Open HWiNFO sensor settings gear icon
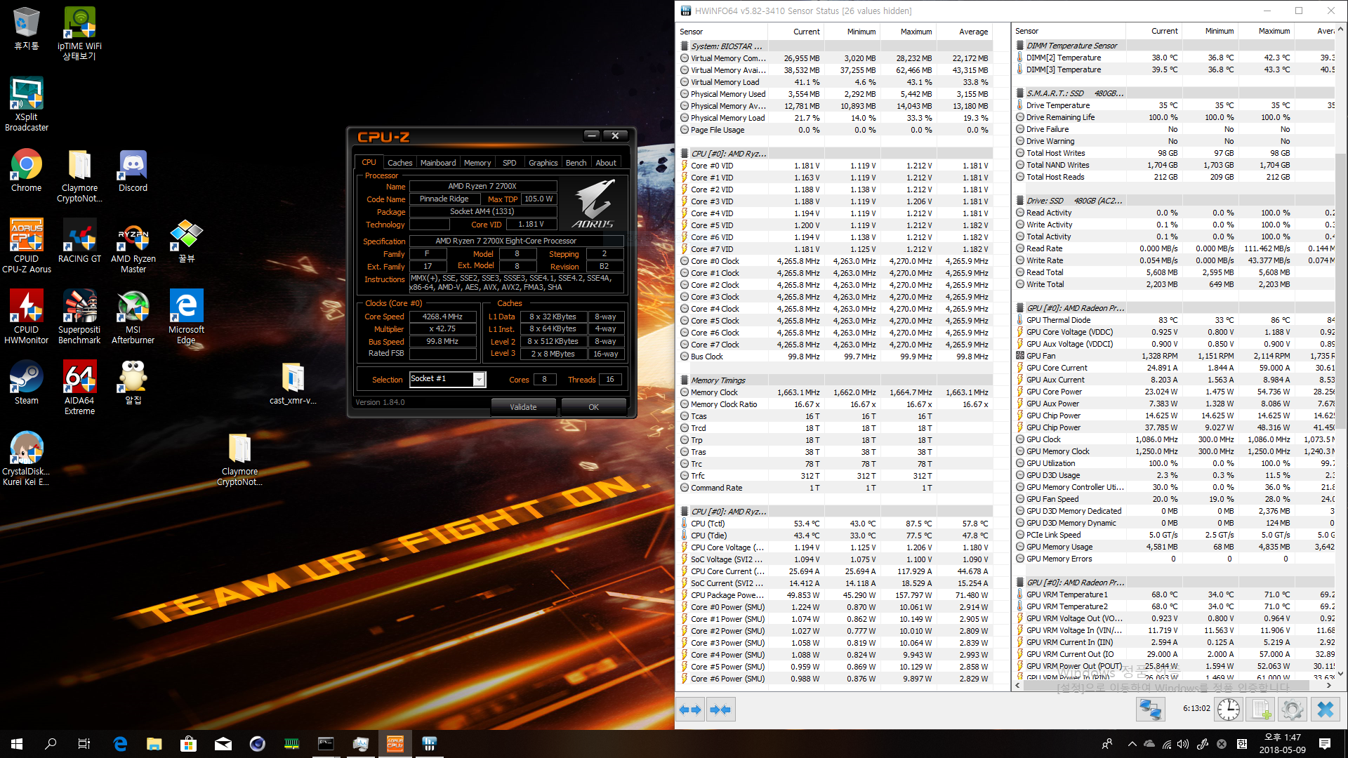 1292,710
